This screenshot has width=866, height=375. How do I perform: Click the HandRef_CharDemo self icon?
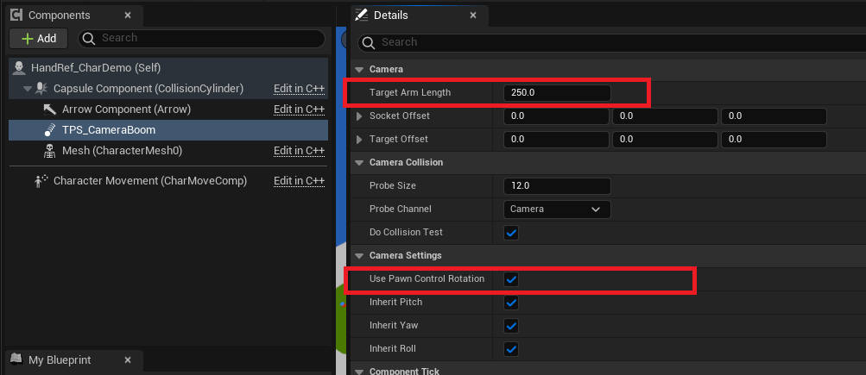point(19,68)
